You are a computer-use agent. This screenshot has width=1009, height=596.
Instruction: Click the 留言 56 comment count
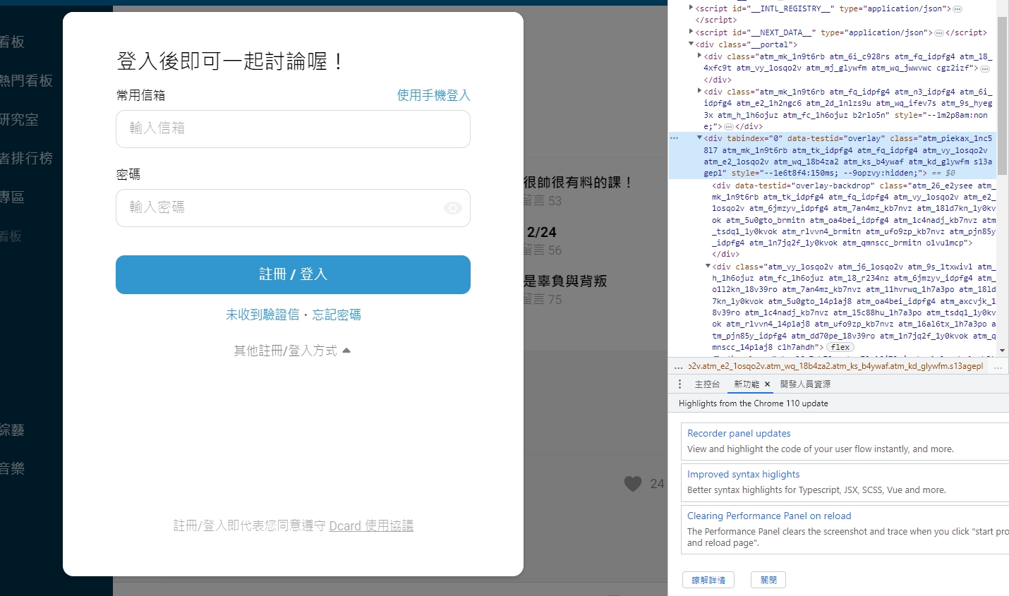point(543,250)
